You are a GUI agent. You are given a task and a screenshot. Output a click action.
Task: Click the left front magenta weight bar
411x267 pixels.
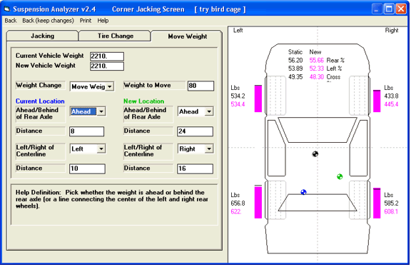[258, 99]
